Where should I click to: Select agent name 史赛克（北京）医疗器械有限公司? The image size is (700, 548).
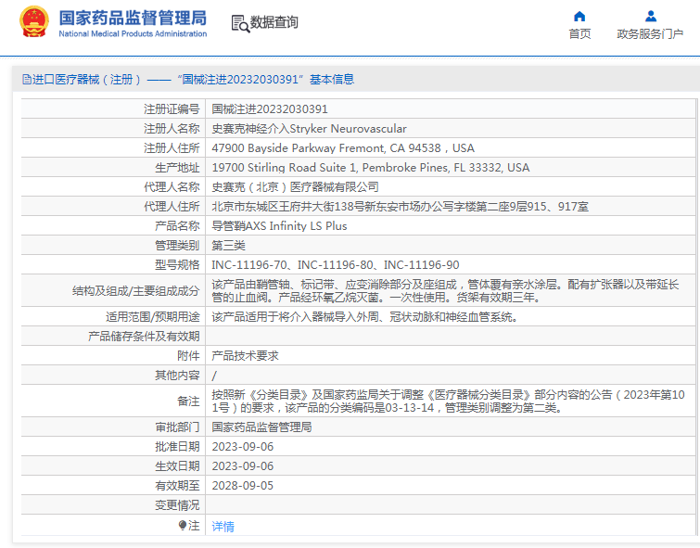295,187
